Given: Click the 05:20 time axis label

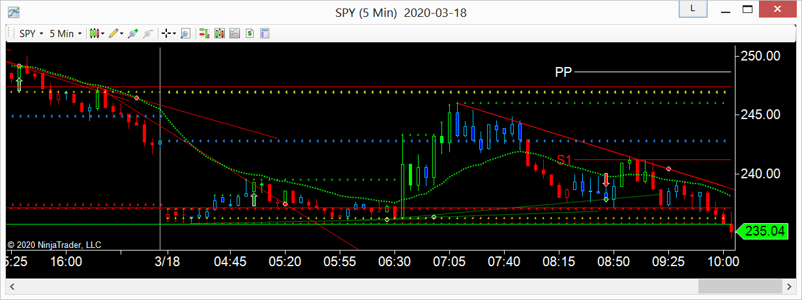Looking at the screenshot, I should pyautogui.click(x=285, y=262).
